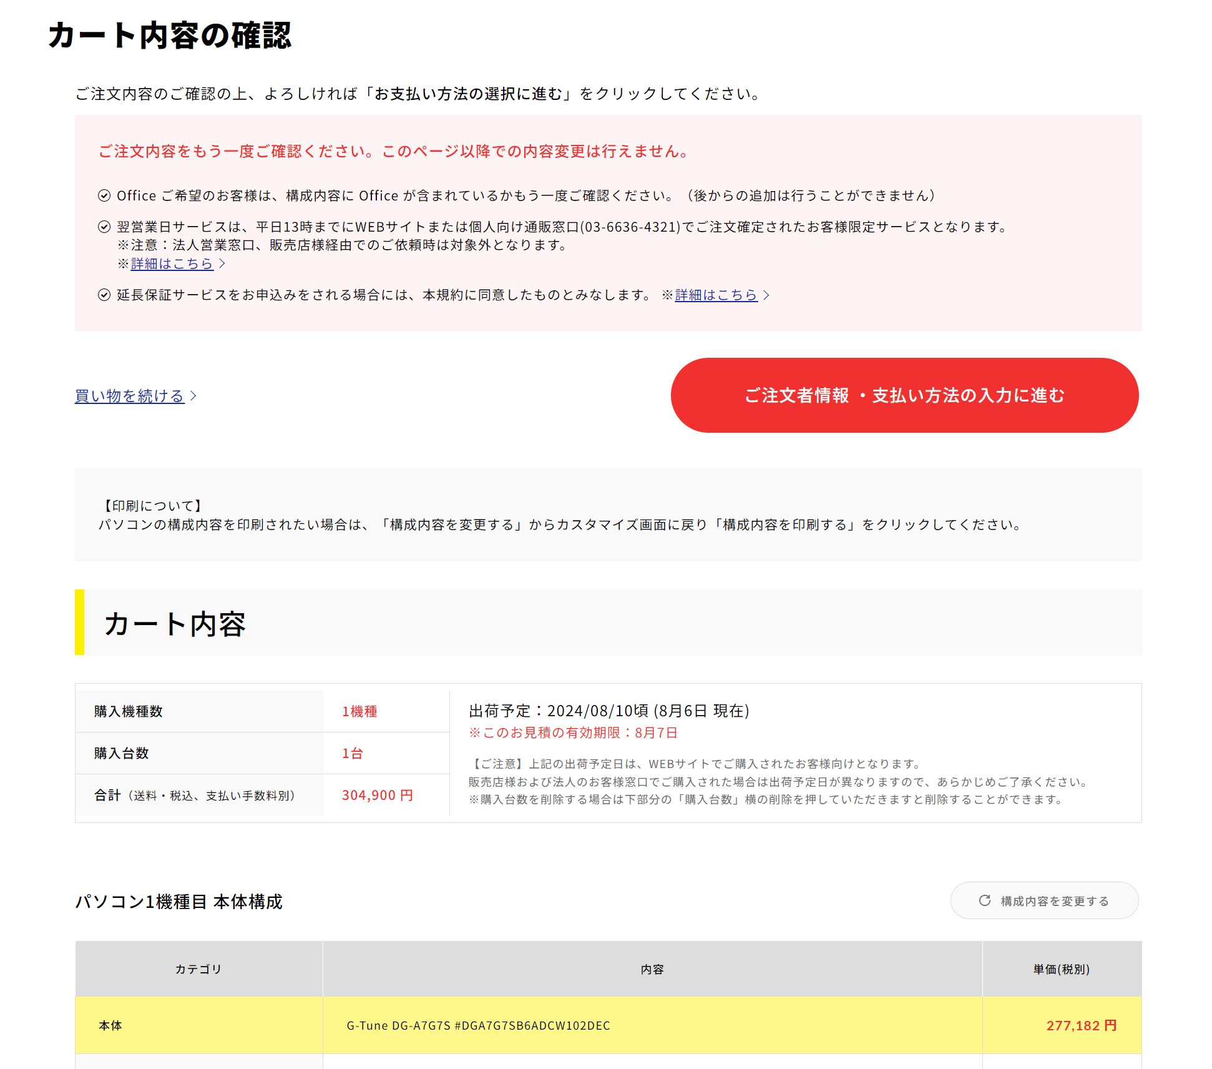The image size is (1212, 1069).
Task: Open 詳細はこちら link for 延長保証サービス
Action: click(716, 295)
